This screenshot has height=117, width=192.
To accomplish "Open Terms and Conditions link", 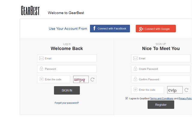I will pyautogui.click(x=162, y=98).
